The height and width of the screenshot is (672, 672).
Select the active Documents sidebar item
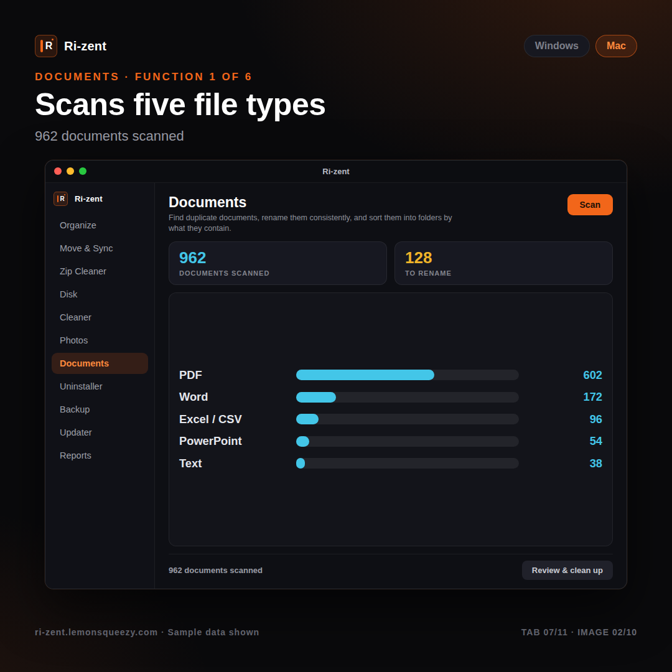click(x=100, y=363)
